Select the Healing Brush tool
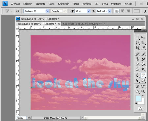 tap(137, 54)
